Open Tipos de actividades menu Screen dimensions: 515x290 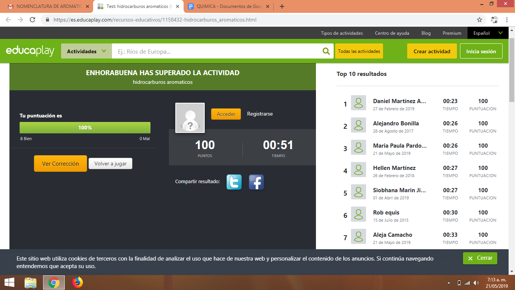tap(342, 33)
